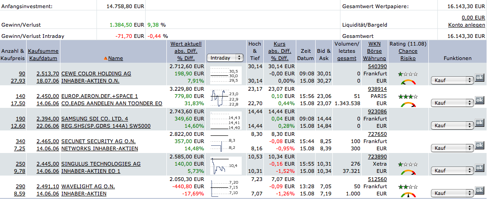This screenshot has width=487, height=204.
Task: Open the Kauf dropdown for CEWE Color Holding
Action: coord(452,80)
